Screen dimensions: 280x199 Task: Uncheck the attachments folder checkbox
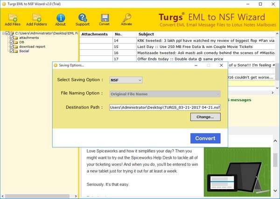point(12,38)
